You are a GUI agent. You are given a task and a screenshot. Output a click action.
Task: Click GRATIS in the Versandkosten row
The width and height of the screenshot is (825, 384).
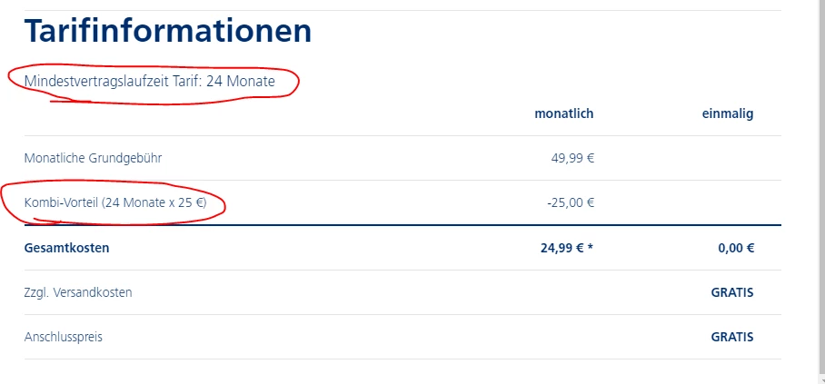click(x=732, y=292)
